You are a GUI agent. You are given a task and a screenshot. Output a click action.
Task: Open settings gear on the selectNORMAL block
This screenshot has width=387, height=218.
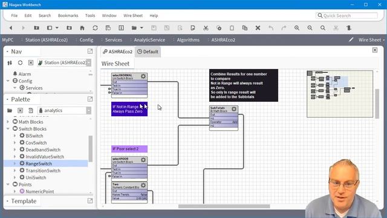(143, 76)
